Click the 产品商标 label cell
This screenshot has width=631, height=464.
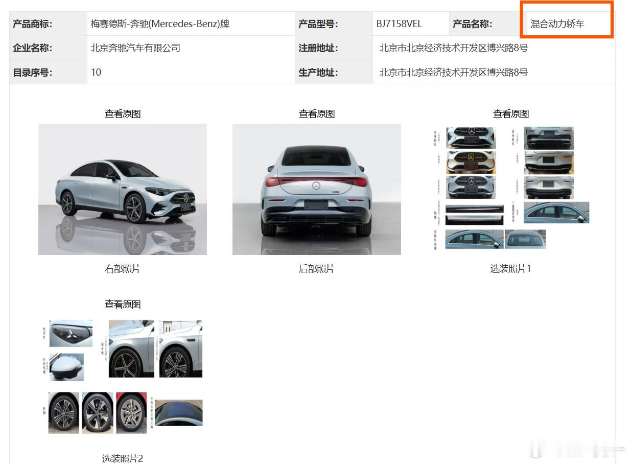tap(49, 24)
